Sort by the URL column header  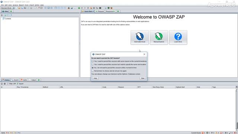click(x=80, y=87)
